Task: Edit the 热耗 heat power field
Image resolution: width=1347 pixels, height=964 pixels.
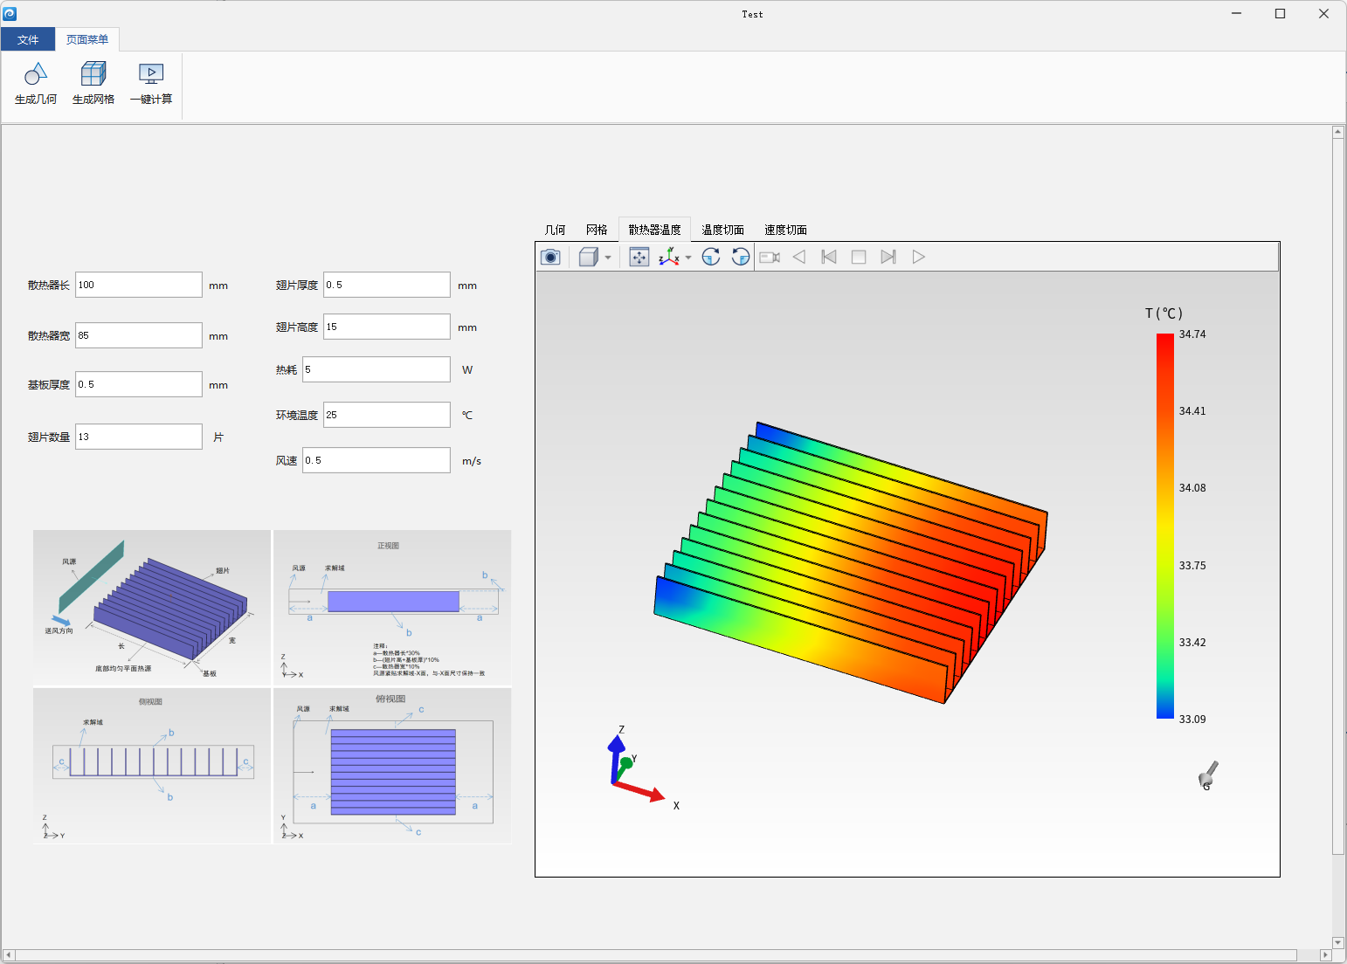Action: [376, 369]
